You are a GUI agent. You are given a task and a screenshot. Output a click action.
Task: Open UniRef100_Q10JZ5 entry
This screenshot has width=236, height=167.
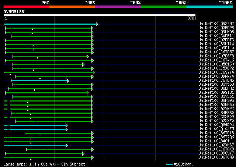coord(216,129)
